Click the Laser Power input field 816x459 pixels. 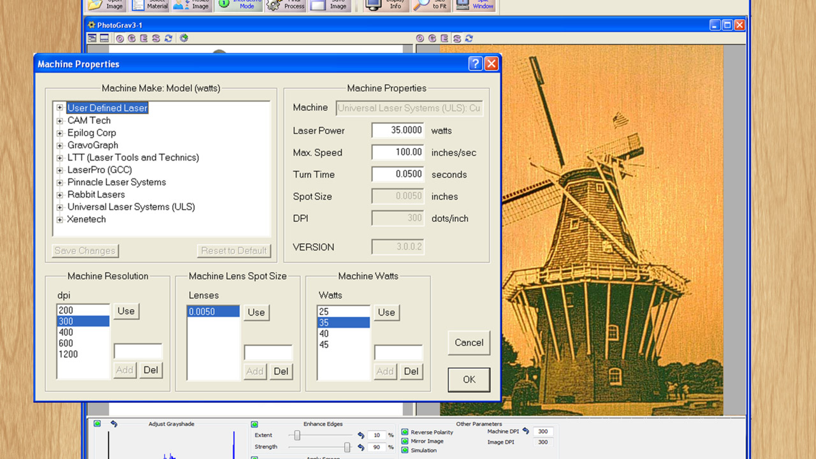point(398,131)
